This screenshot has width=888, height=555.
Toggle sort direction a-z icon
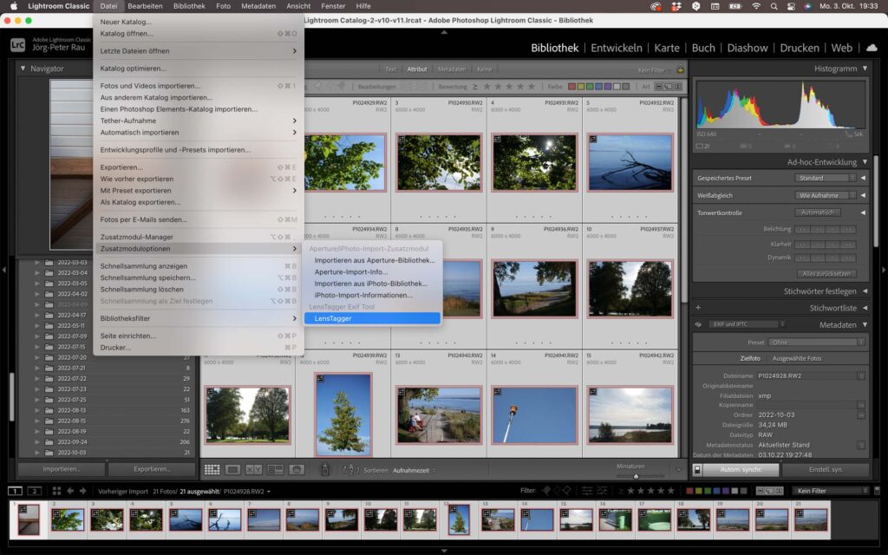[350, 469]
